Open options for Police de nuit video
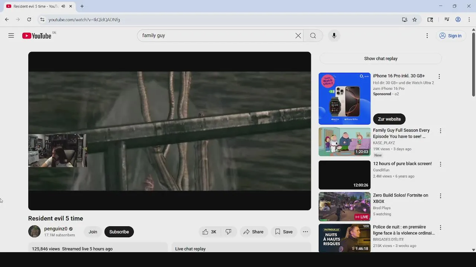This screenshot has width=476, height=267. (440, 227)
